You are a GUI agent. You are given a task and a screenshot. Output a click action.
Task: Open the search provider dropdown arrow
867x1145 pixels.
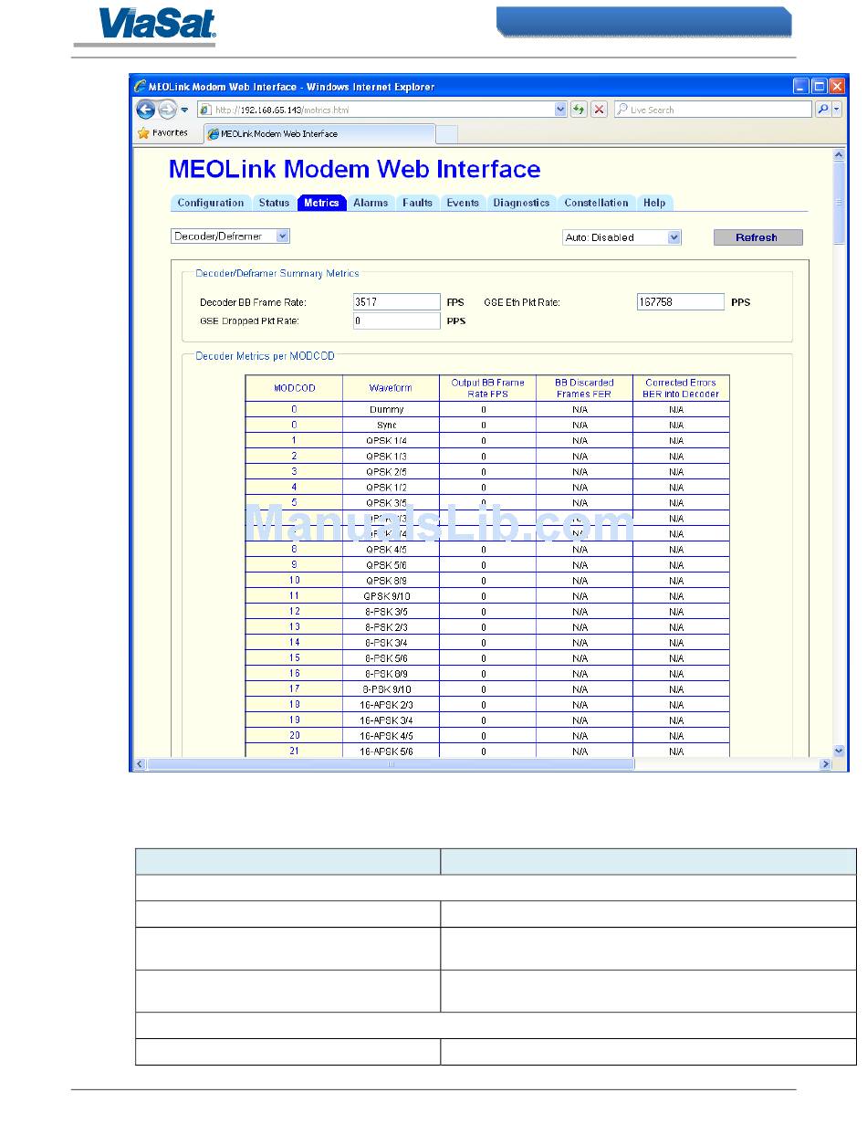click(x=837, y=110)
